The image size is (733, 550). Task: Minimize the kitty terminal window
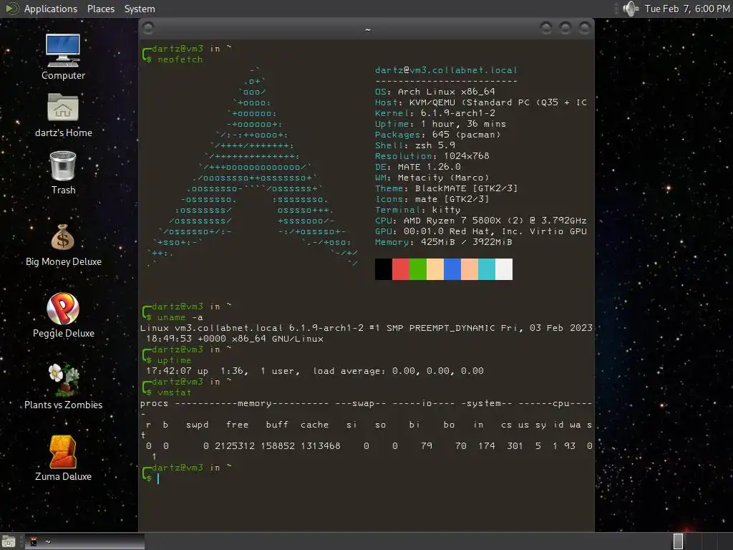(546, 29)
